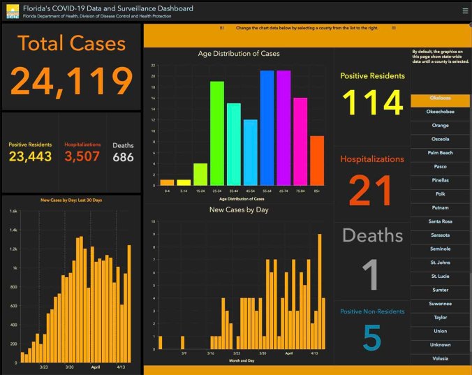Viewport: 472px width, 375px height.
Task: Click the orange 85+ age bar
Action: pyautogui.click(x=317, y=159)
